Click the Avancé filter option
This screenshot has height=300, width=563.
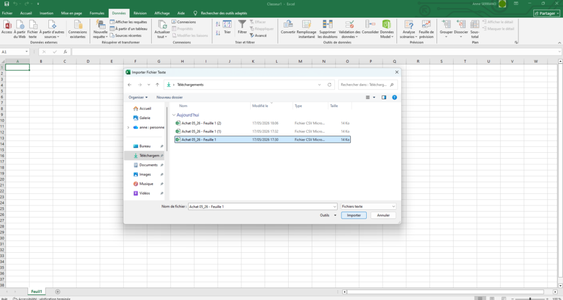click(x=258, y=36)
